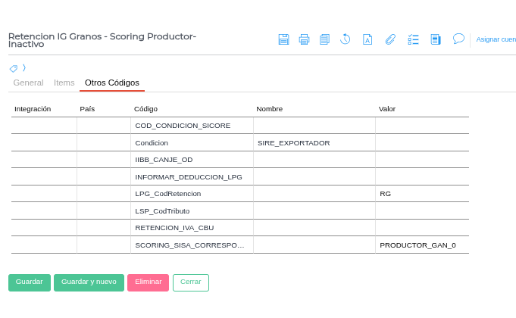This screenshot has width=516, height=318.
Task: Open the history clock icon
Action: 345,39
